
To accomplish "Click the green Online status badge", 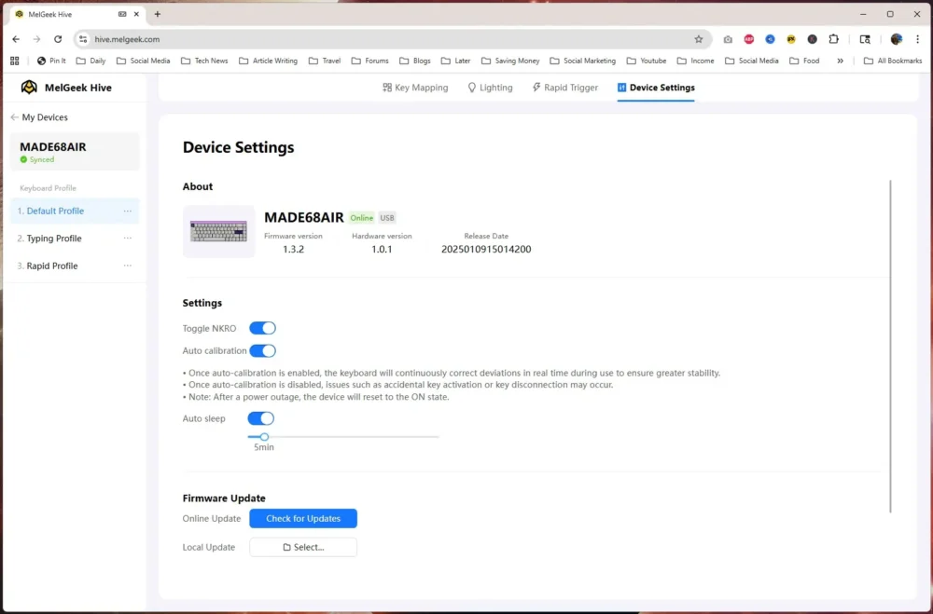I will tap(362, 218).
